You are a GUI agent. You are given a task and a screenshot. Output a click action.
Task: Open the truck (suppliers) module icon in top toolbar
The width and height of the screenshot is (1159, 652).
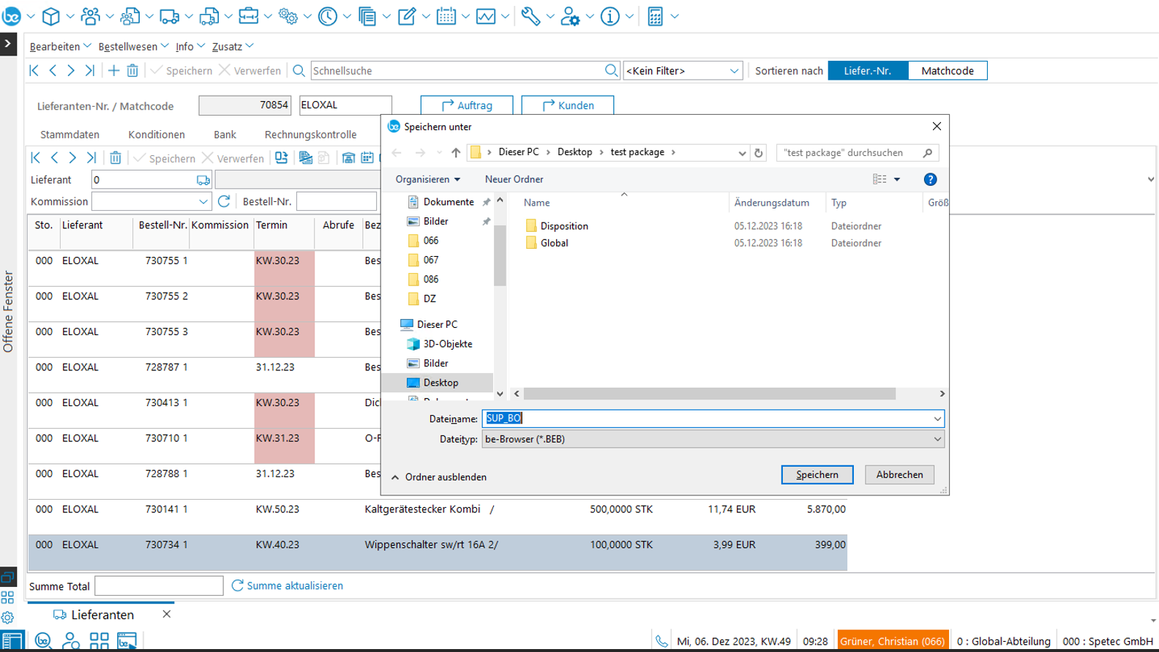(x=169, y=16)
